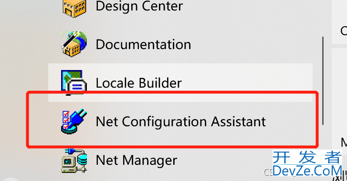The image size is (347, 181).
Task: Click the Documentation wand-and-globe icon
Action: pos(74,44)
